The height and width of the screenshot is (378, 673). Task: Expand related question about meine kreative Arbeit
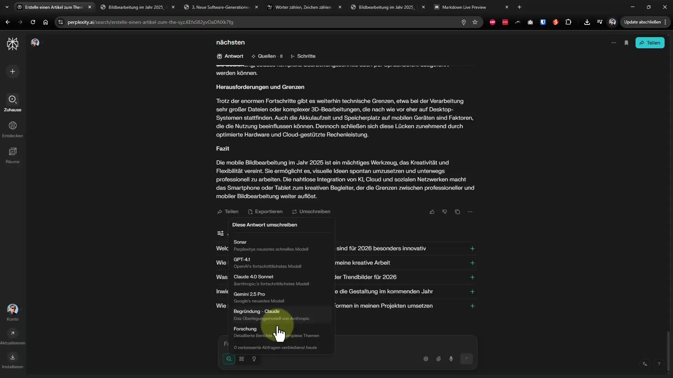point(473,263)
